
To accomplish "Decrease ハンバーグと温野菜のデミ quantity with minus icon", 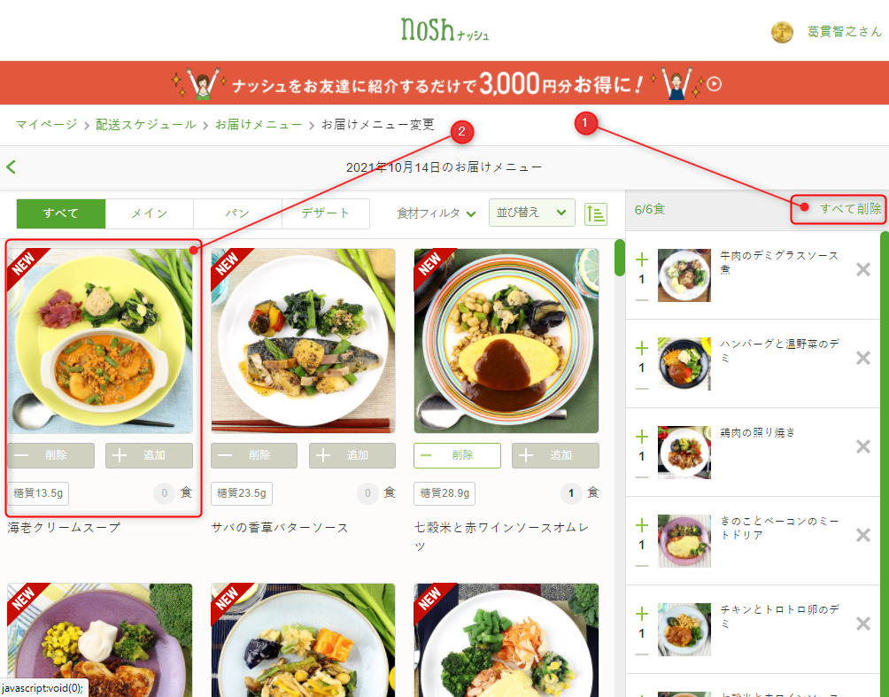I will (641, 389).
